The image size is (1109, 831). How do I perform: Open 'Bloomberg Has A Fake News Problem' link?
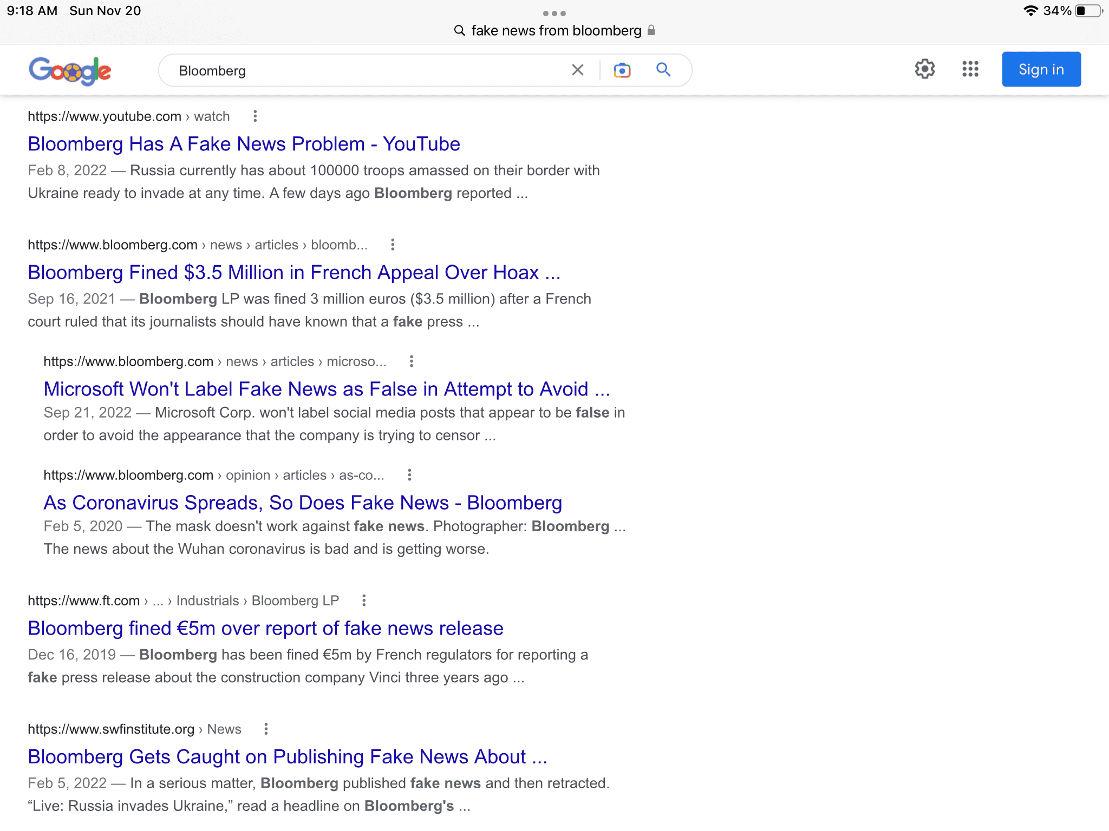244,144
